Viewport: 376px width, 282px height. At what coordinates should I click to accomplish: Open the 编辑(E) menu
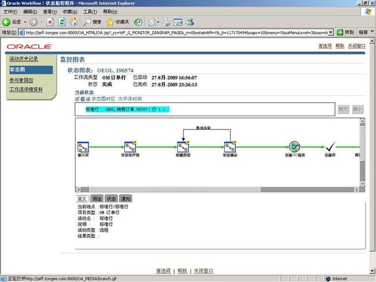pos(30,12)
